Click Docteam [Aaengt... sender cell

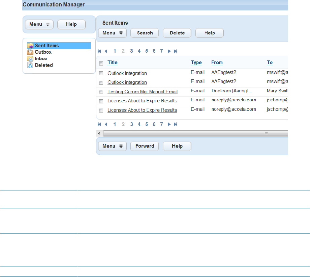(x=232, y=91)
